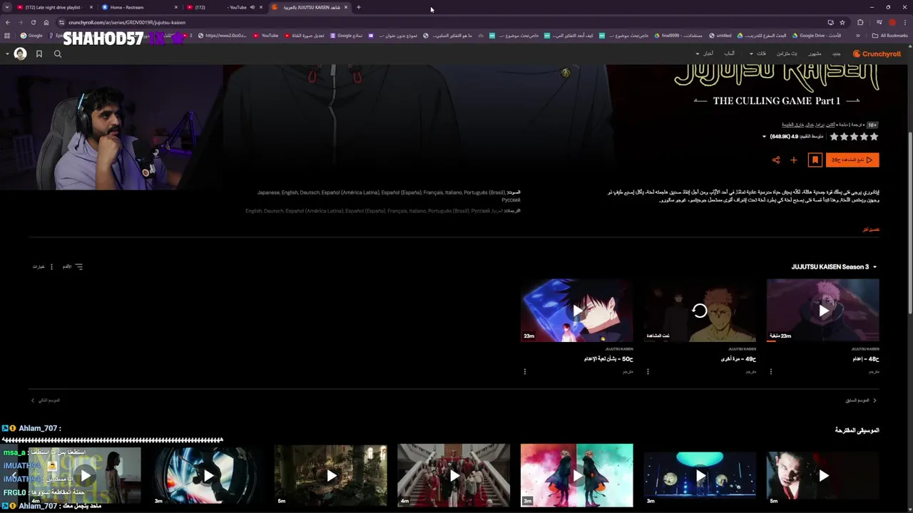Go to next season الموسم التالي
Screen dimensions: 913x513
[x=45, y=400]
